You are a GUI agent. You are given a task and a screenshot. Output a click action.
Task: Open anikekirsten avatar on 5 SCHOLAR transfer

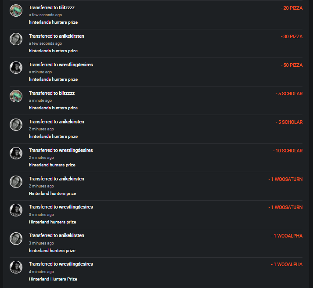[16, 125]
